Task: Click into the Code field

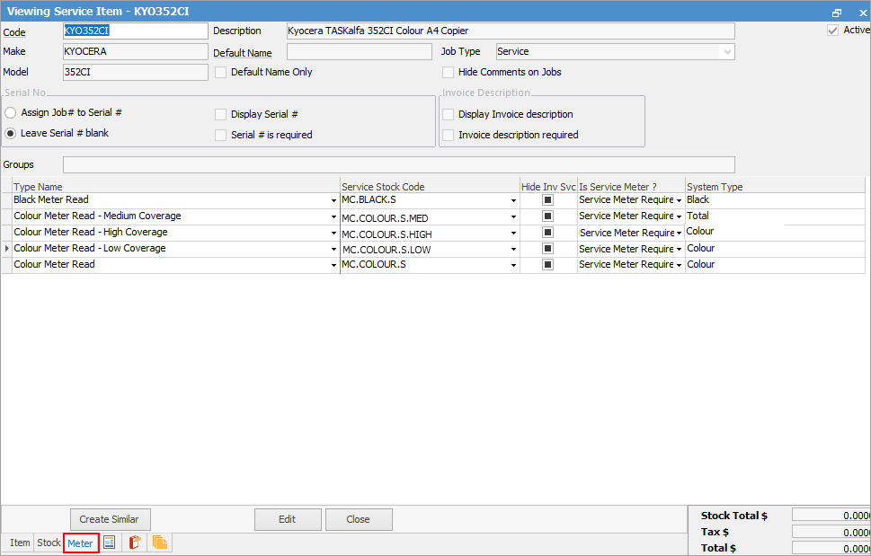Action: coord(136,31)
